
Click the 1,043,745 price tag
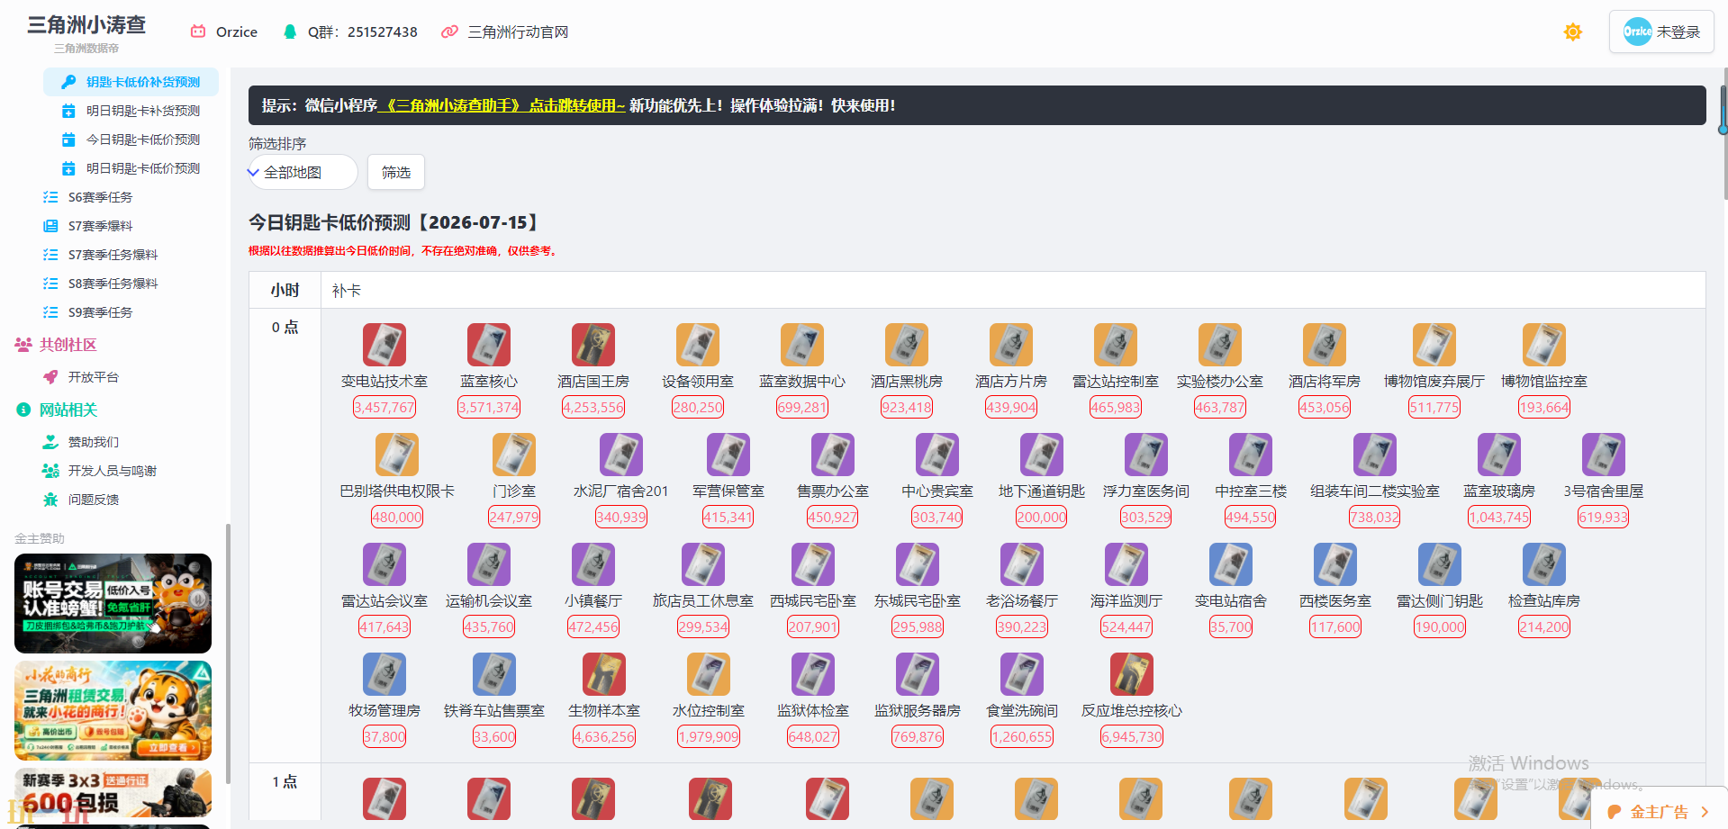pyautogui.click(x=1499, y=517)
